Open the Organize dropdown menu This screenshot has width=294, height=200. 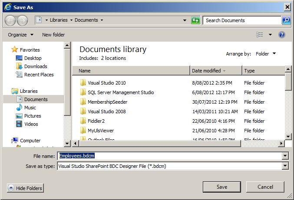[20, 35]
